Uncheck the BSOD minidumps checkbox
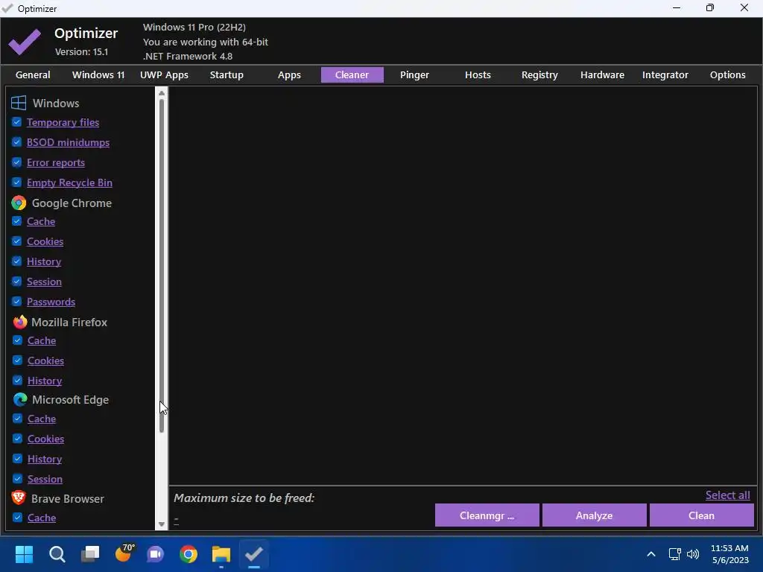This screenshot has width=763, height=572. pos(16,142)
